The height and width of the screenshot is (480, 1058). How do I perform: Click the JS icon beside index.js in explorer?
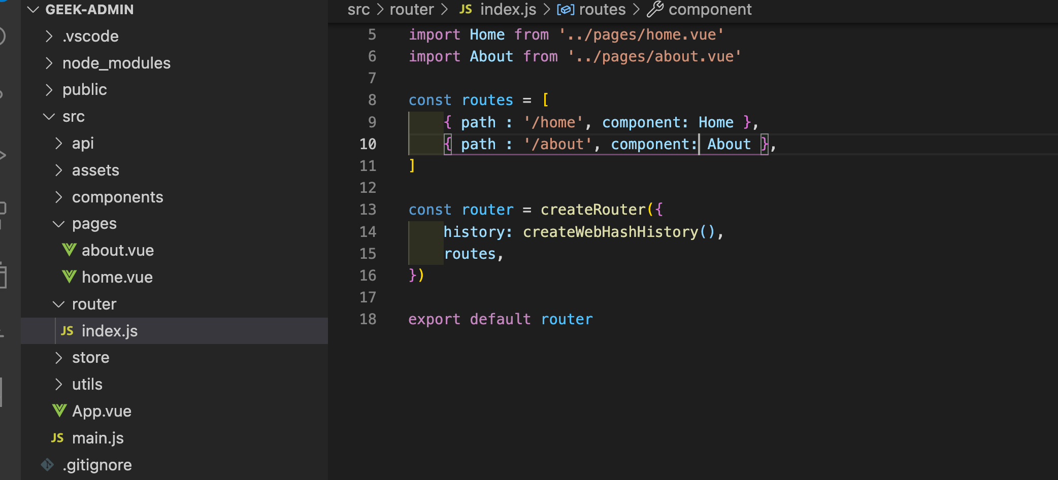pyautogui.click(x=68, y=331)
